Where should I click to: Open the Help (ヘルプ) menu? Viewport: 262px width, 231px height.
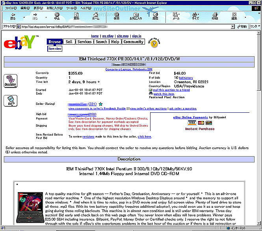coord(86,8)
